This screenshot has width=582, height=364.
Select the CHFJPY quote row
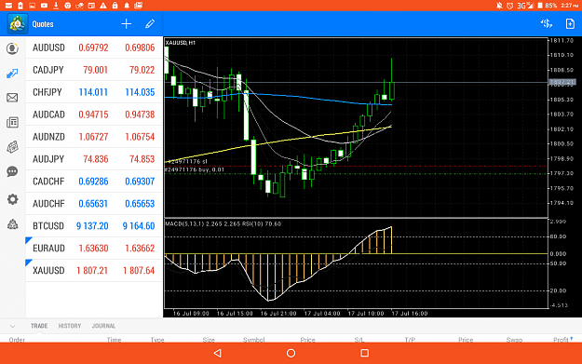(94, 92)
